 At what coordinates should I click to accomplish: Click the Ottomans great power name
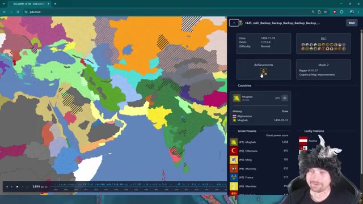tap(251, 151)
